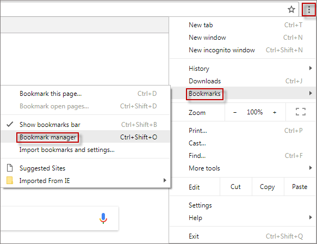This screenshot has height=244, width=317.
Task: Click the bookmark star icon
Action: (x=291, y=9)
